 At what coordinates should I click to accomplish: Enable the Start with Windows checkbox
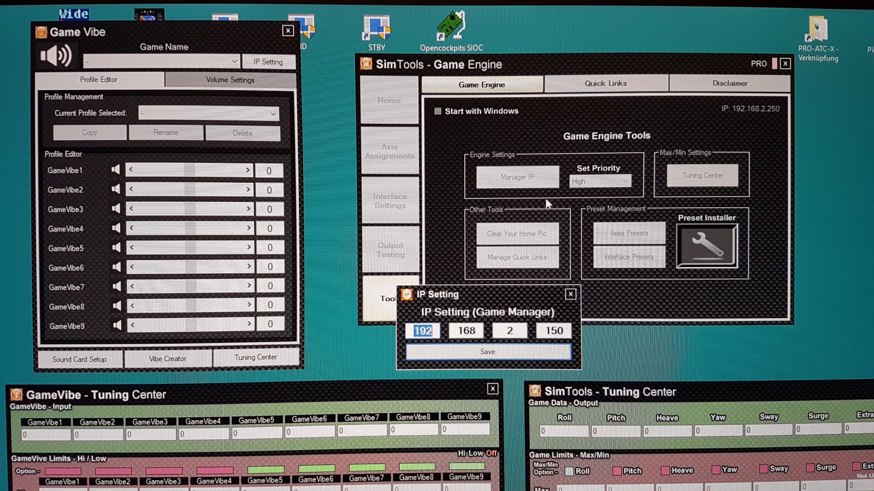(x=438, y=111)
